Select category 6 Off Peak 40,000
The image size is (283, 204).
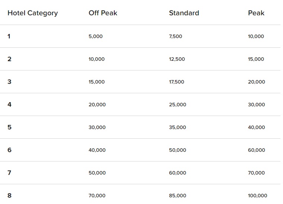pos(97,150)
